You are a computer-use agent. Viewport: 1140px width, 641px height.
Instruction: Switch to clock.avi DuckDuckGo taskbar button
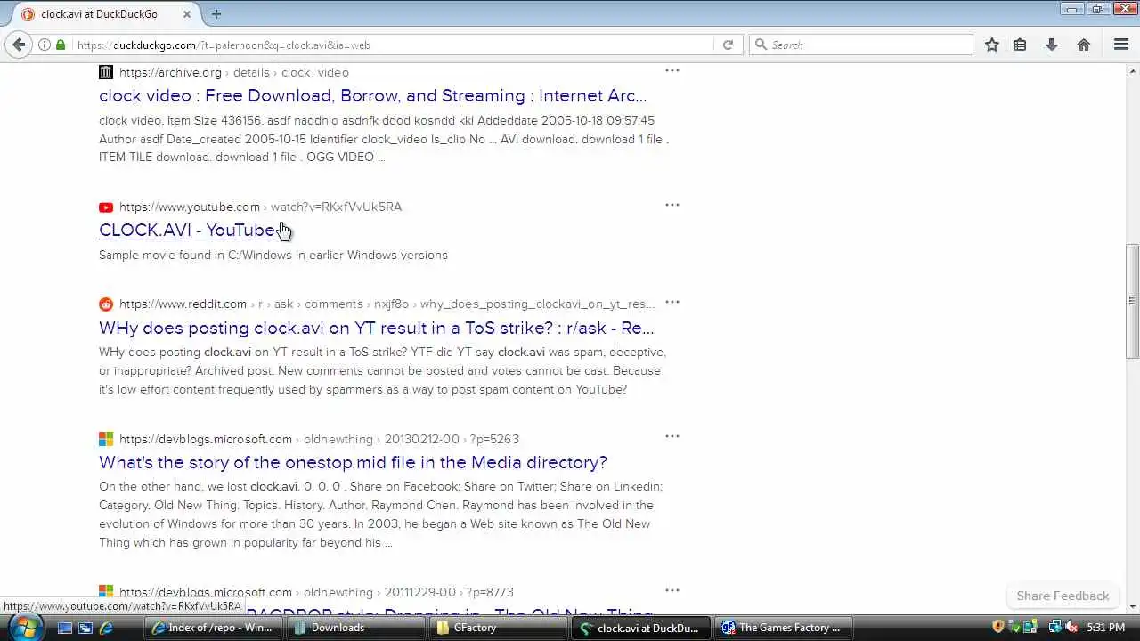[640, 628]
